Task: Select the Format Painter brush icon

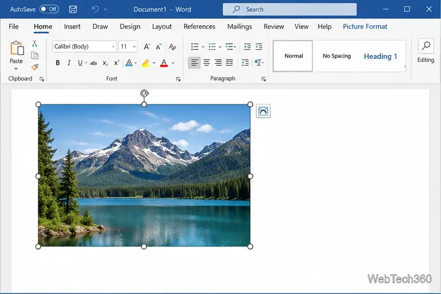Action: click(35, 67)
